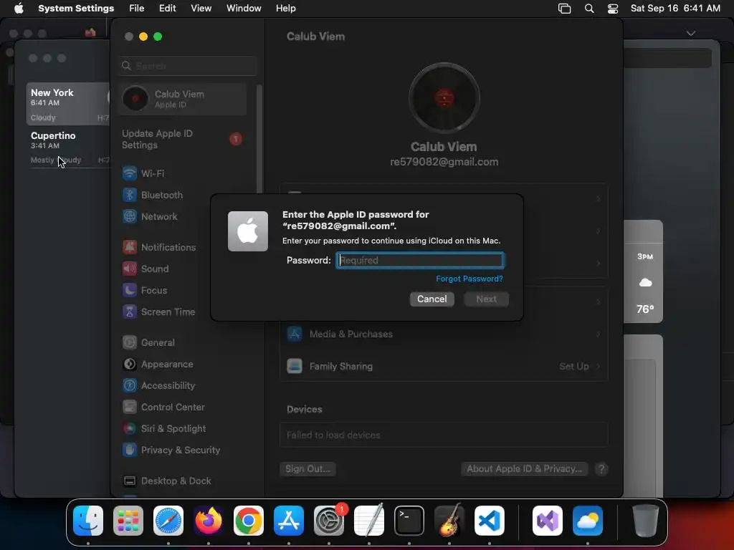Launch Safari from the Dock
Image resolution: width=734 pixels, height=550 pixels.
tap(168, 521)
